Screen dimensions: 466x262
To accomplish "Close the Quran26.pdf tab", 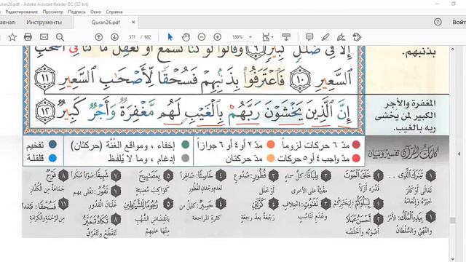I will point(133,22).
